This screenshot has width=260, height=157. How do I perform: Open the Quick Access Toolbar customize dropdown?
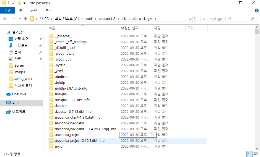24,3
